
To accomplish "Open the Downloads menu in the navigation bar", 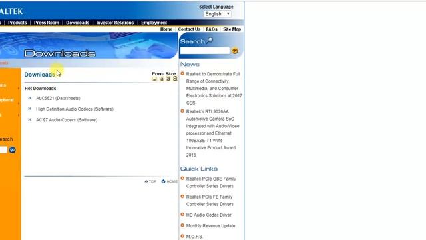I will [77, 23].
